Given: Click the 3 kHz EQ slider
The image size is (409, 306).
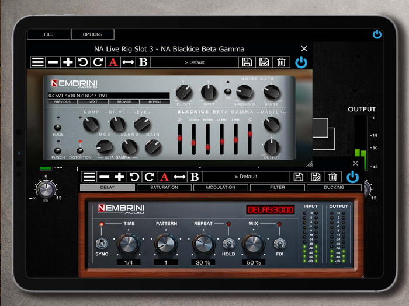Looking at the screenshot, I should tap(236, 139).
